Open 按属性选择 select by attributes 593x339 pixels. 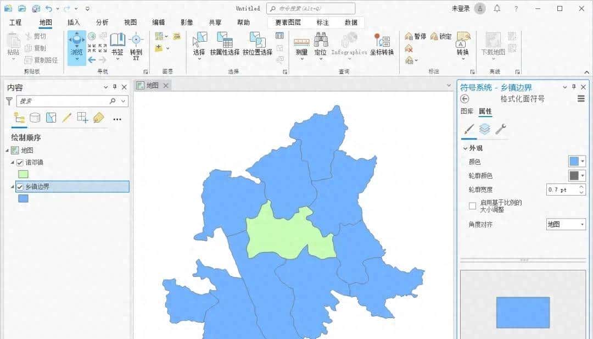click(x=225, y=45)
